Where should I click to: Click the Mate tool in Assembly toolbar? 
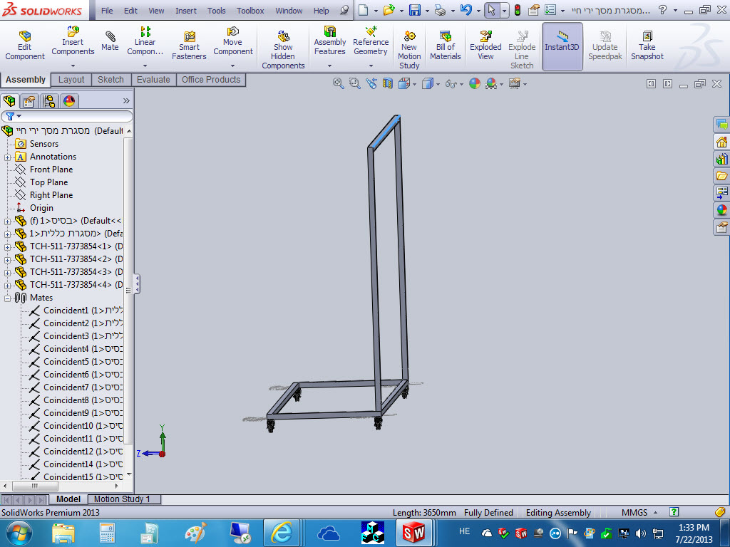point(110,41)
